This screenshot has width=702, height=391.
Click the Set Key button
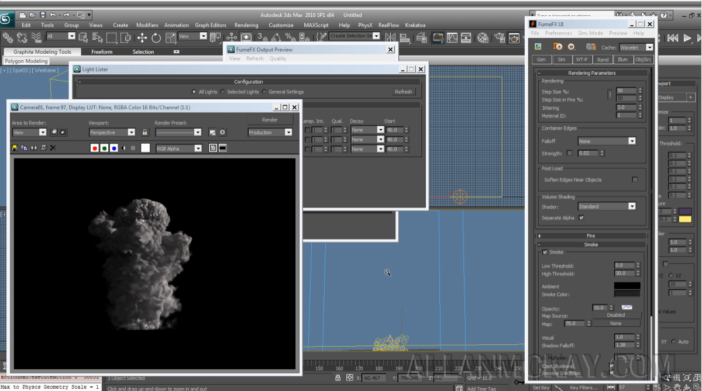[x=541, y=387]
